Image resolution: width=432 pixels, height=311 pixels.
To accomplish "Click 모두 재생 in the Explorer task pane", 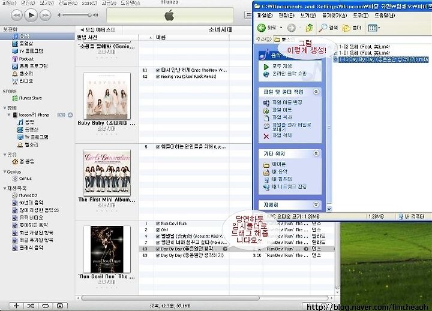I will [x=278, y=67].
